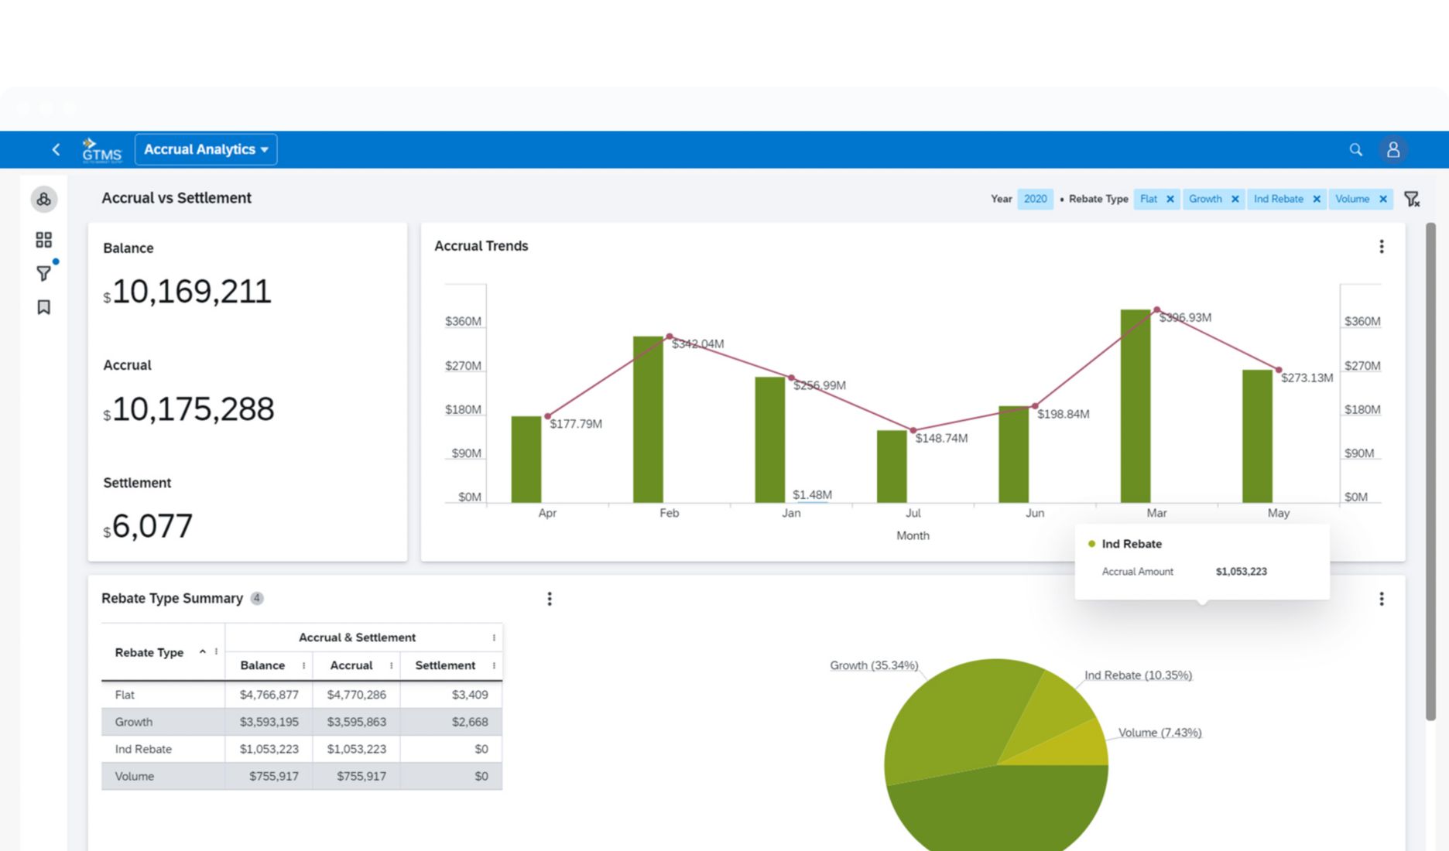Open Accrual Trends chart options menu
Viewport: 1449px width, 851px height.
click(x=1381, y=247)
